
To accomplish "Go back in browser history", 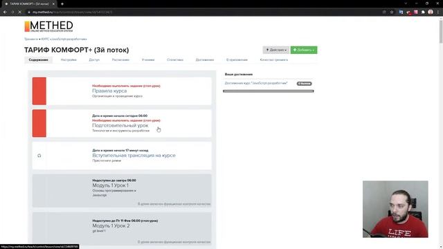I will (x=5, y=12).
